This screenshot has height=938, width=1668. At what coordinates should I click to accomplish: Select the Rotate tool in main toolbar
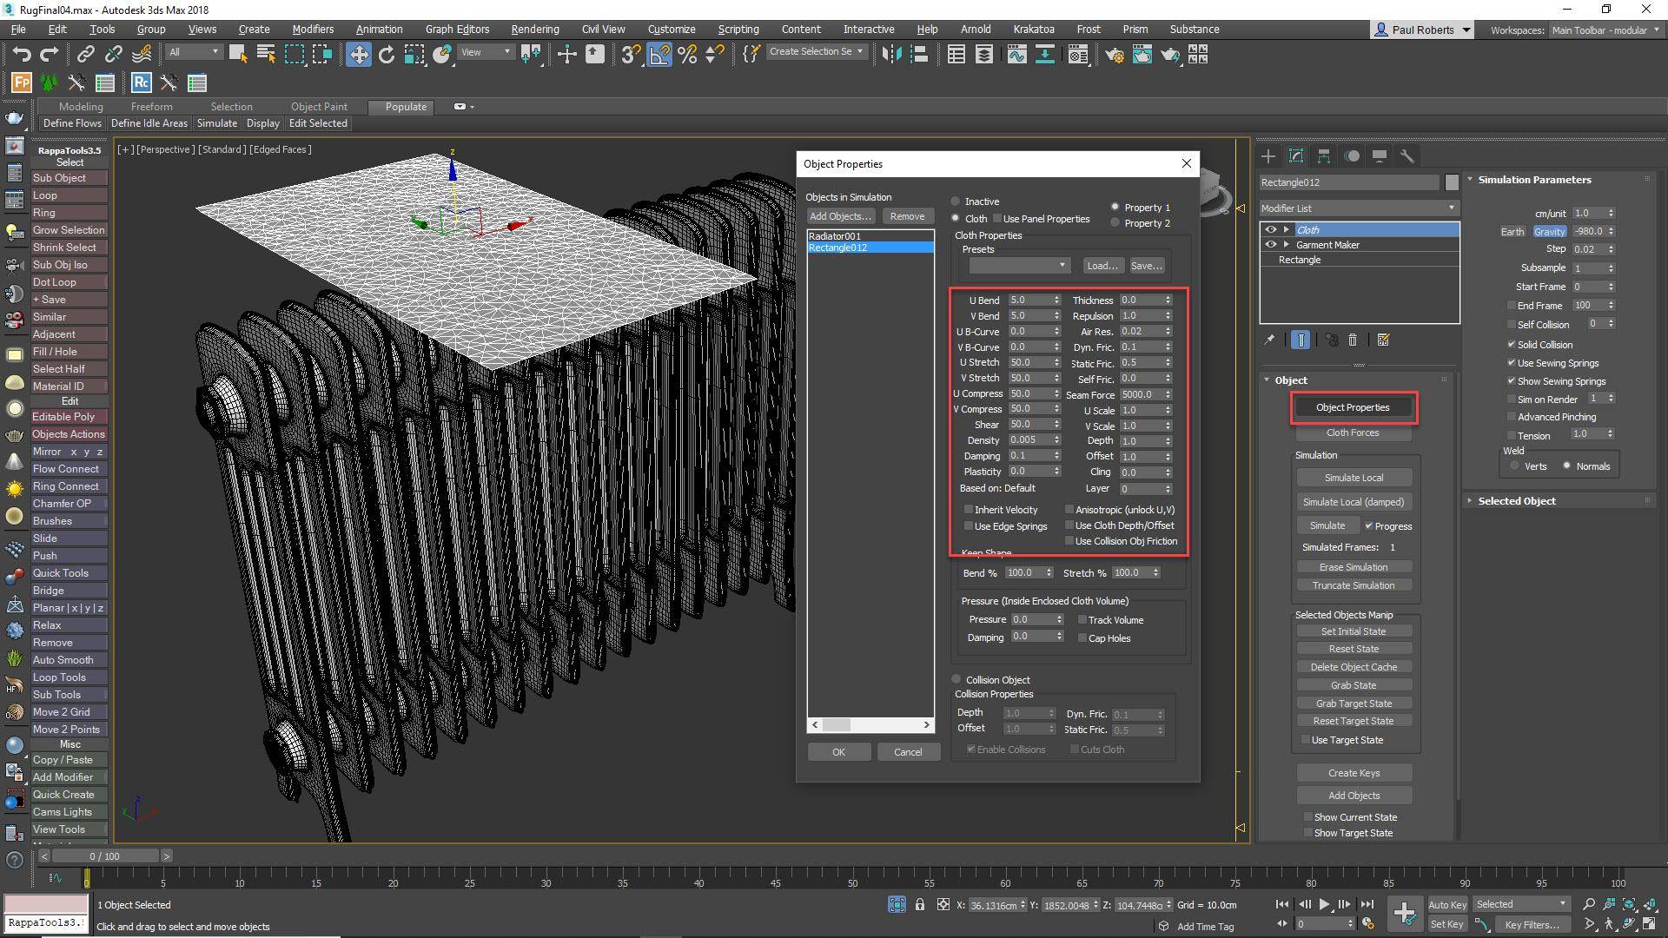(x=387, y=55)
